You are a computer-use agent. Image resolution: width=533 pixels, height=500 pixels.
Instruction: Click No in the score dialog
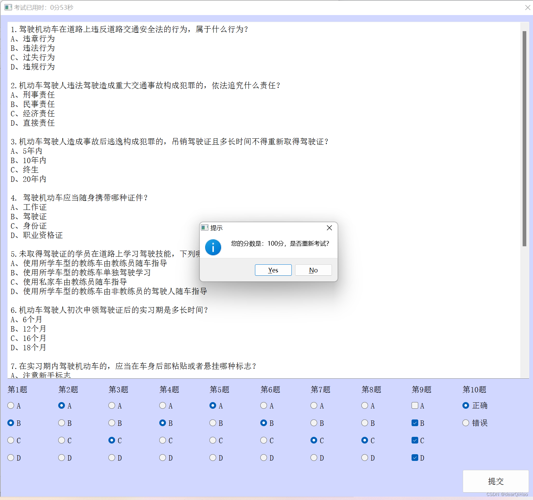pyautogui.click(x=313, y=270)
